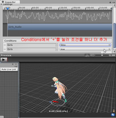
Task: Click the 0:00 (000.0%) time readout
Action: tap(58, 111)
